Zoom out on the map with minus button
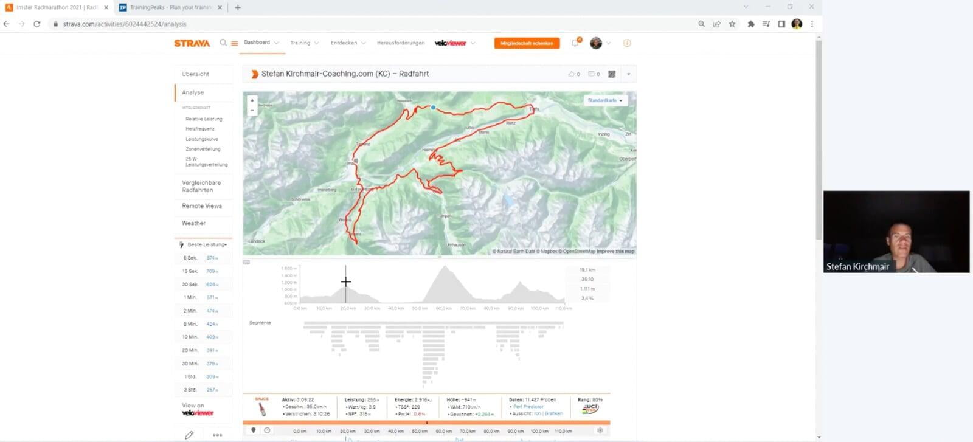This screenshot has width=973, height=442. point(252,110)
